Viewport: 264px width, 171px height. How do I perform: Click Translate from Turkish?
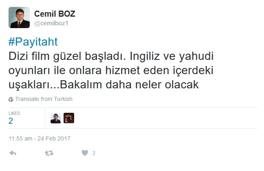pyautogui.click(x=44, y=99)
